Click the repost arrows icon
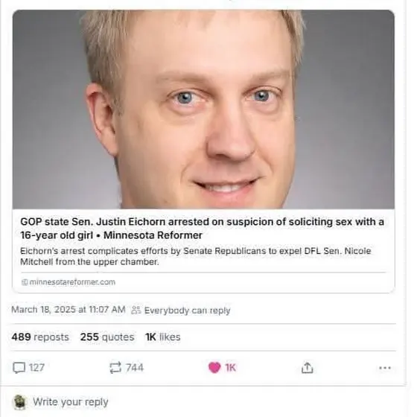Image resolution: width=417 pixels, height=417 pixels. tap(115, 368)
